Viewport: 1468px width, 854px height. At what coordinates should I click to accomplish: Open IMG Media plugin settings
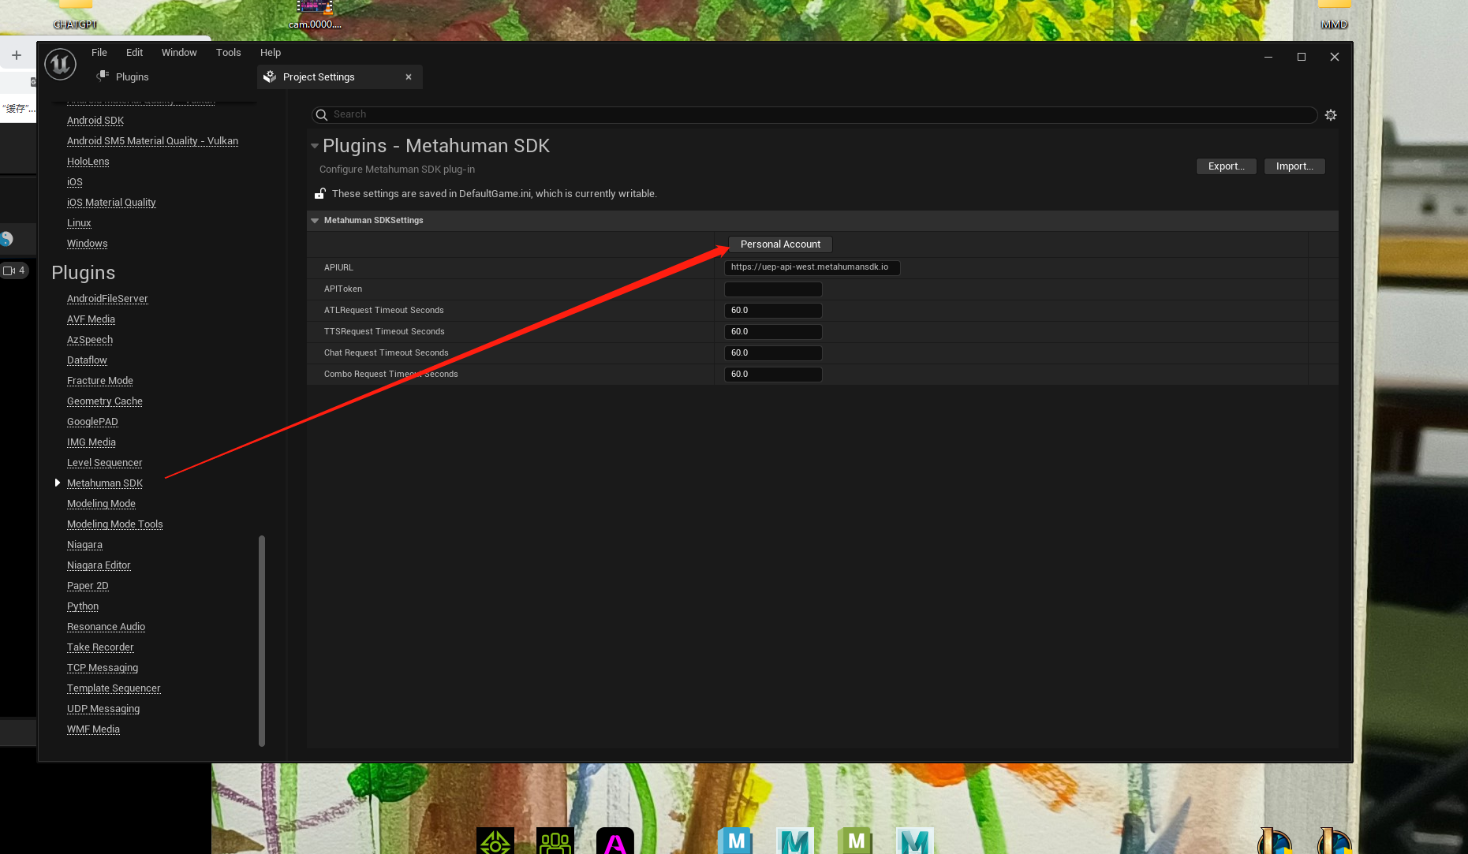92,442
